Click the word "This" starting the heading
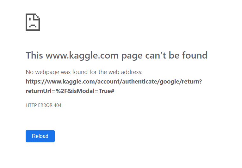This screenshot has height=168, width=242. pyautogui.click(x=34, y=55)
